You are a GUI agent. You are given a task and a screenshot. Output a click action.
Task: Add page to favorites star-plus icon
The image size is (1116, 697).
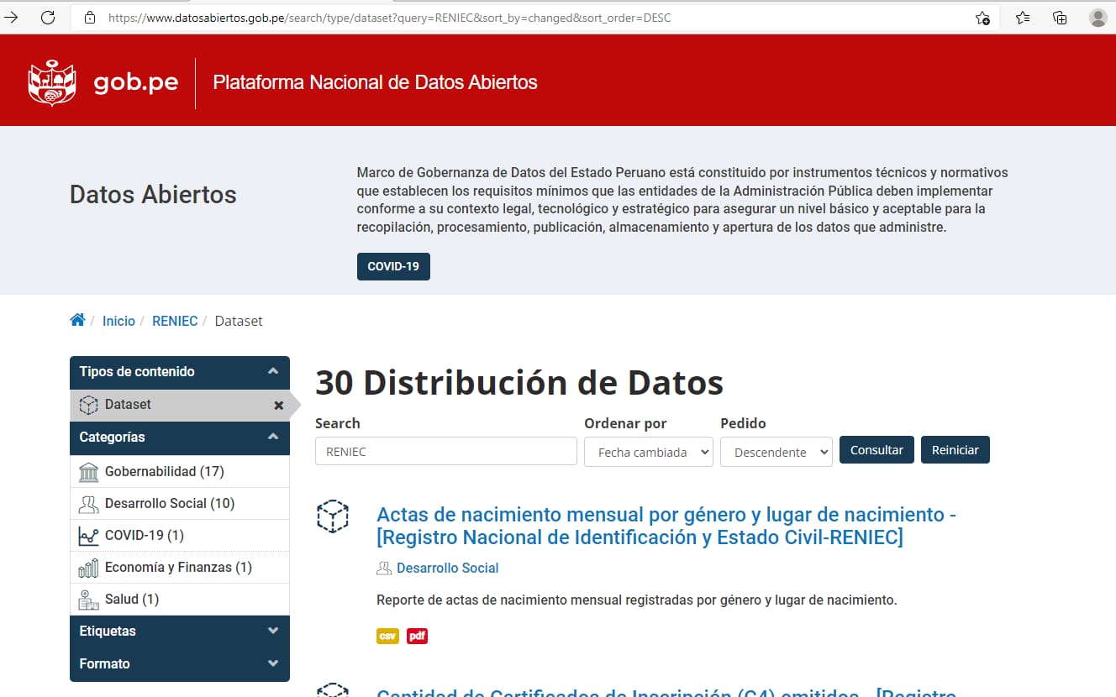tap(982, 18)
